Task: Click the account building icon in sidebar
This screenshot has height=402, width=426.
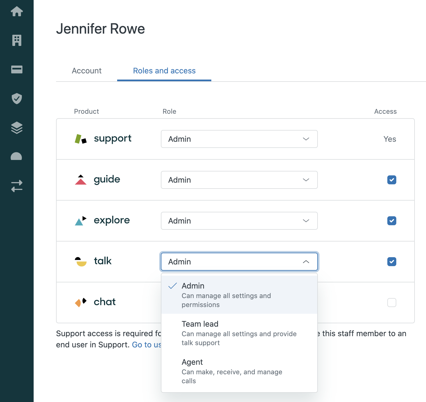Action: pyautogui.click(x=17, y=40)
